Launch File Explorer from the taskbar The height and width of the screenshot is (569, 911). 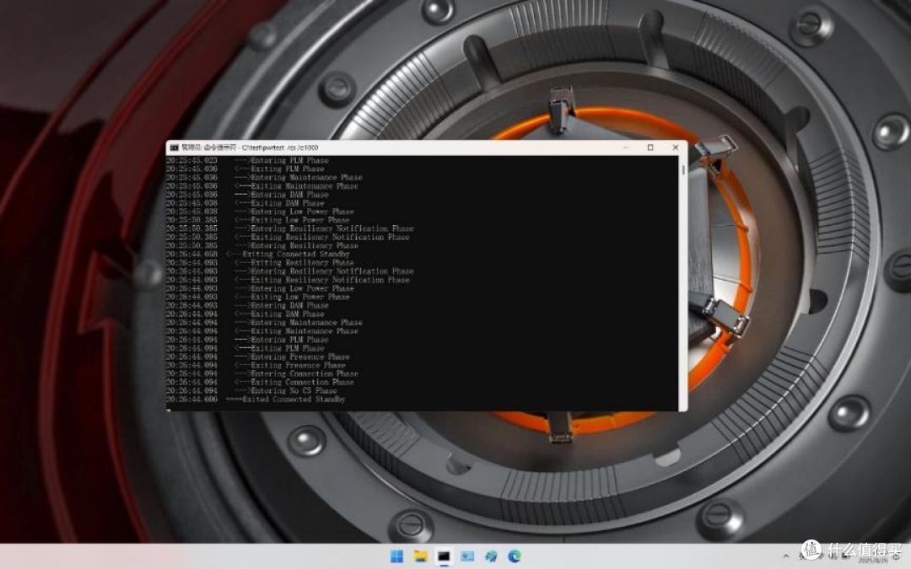(x=420, y=557)
